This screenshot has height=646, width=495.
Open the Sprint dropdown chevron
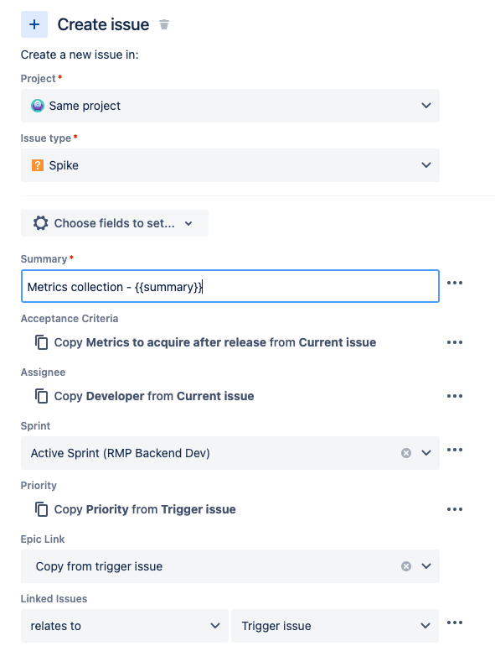[x=426, y=453]
